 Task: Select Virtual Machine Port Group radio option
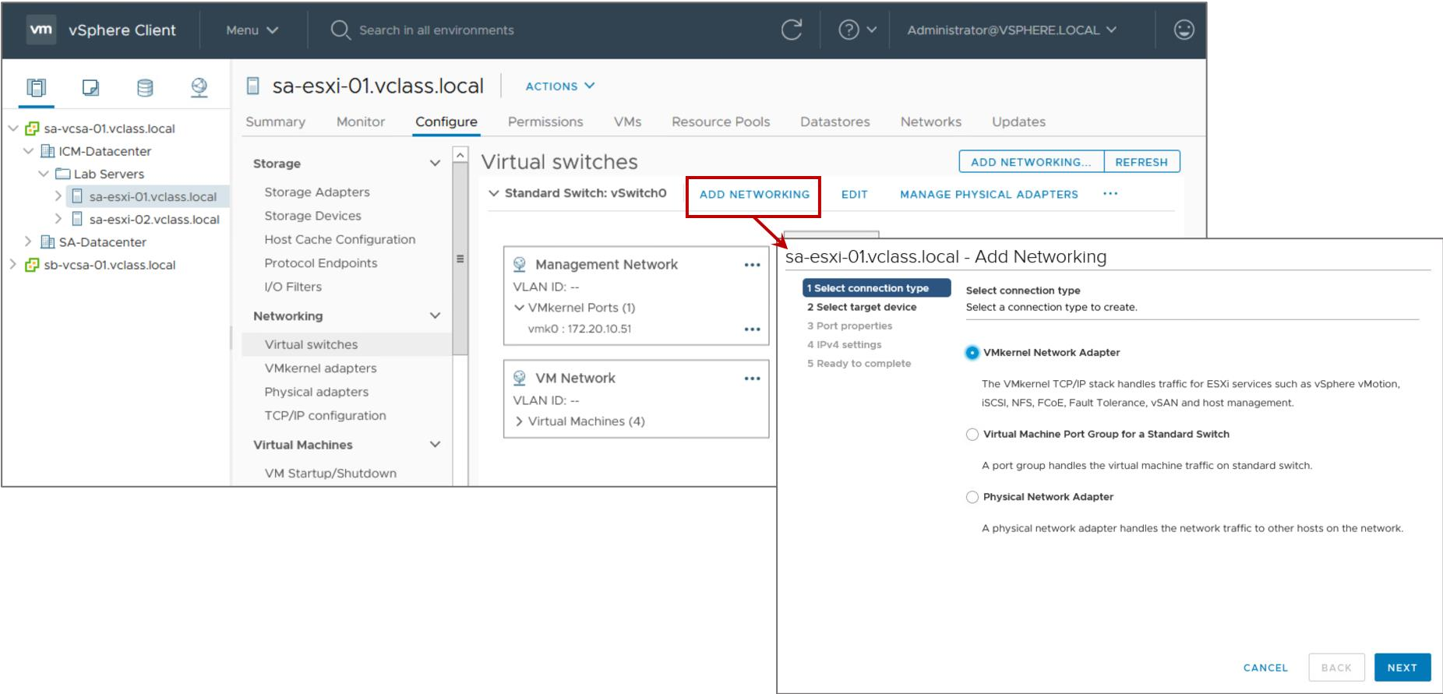[972, 435]
